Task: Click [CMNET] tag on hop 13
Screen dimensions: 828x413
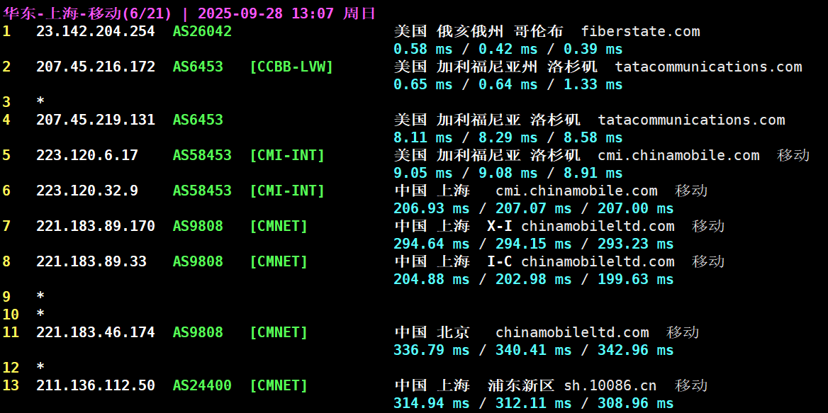Action: point(279,385)
